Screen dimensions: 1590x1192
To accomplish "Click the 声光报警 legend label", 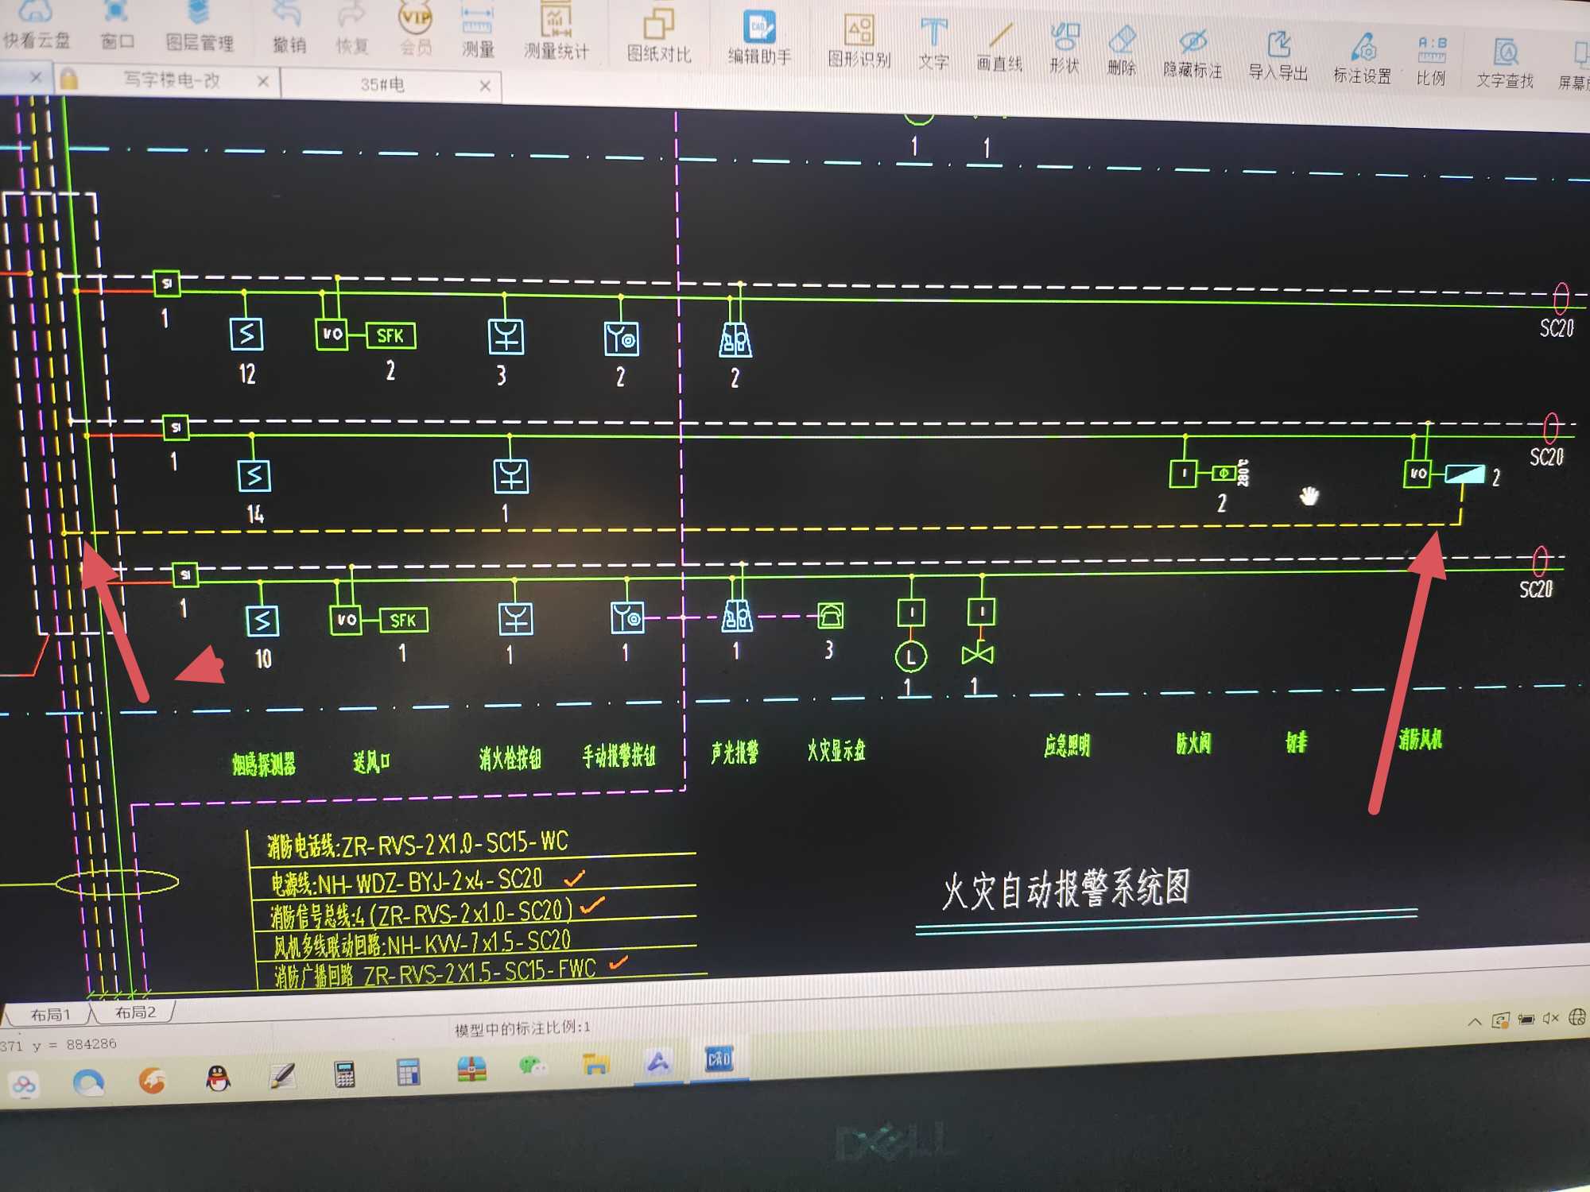I will (734, 752).
